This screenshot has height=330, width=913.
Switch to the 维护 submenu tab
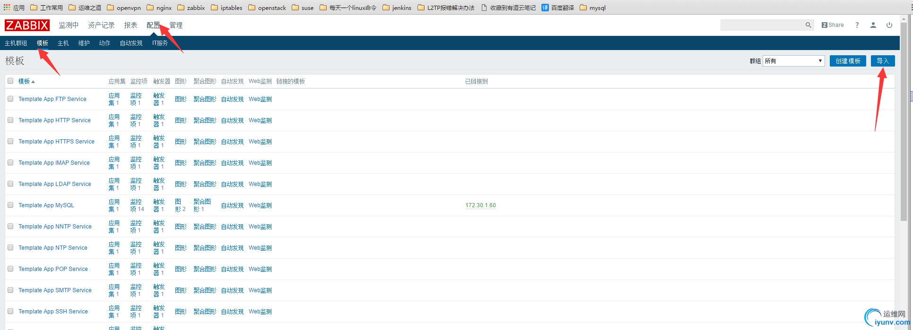coord(84,43)
